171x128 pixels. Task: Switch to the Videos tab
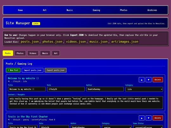(x=33, y=53)
